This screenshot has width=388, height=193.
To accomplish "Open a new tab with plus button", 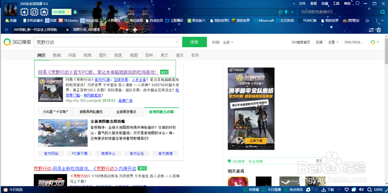I will click(x=135, y=30).
